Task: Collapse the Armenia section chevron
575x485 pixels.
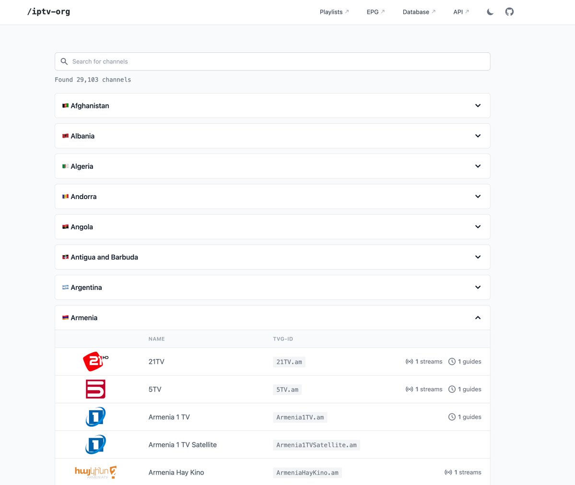Action: point(478,318)
